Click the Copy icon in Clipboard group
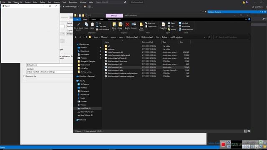Screen dimensions: 267x150 (86, 26)
